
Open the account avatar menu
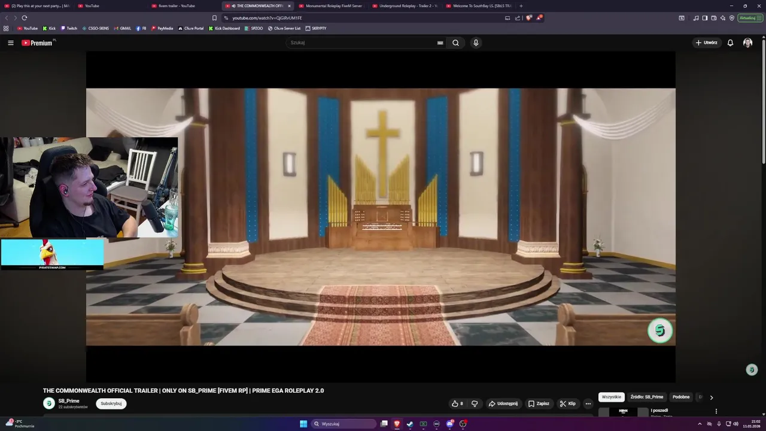pyautogui.click(x=747, y=43)
